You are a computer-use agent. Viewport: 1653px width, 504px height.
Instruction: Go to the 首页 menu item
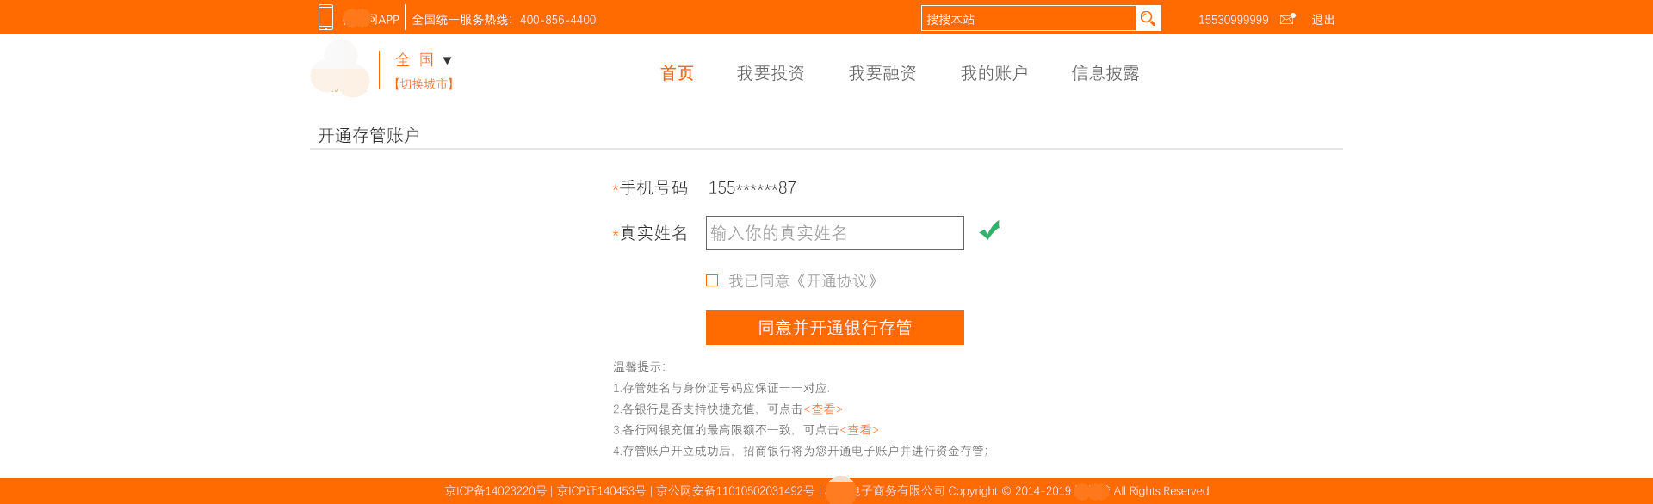677,73
